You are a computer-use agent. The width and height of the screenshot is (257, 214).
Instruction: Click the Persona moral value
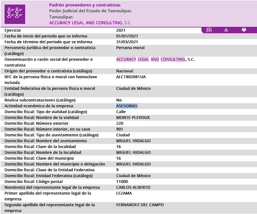point(130,48)
